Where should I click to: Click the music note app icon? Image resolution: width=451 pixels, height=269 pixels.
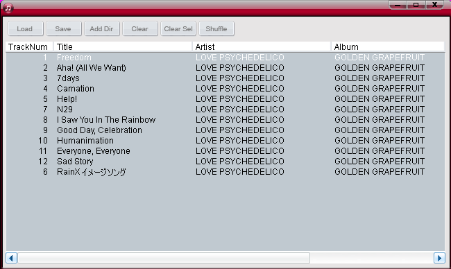pyautogui.click(x=8, y=8)
